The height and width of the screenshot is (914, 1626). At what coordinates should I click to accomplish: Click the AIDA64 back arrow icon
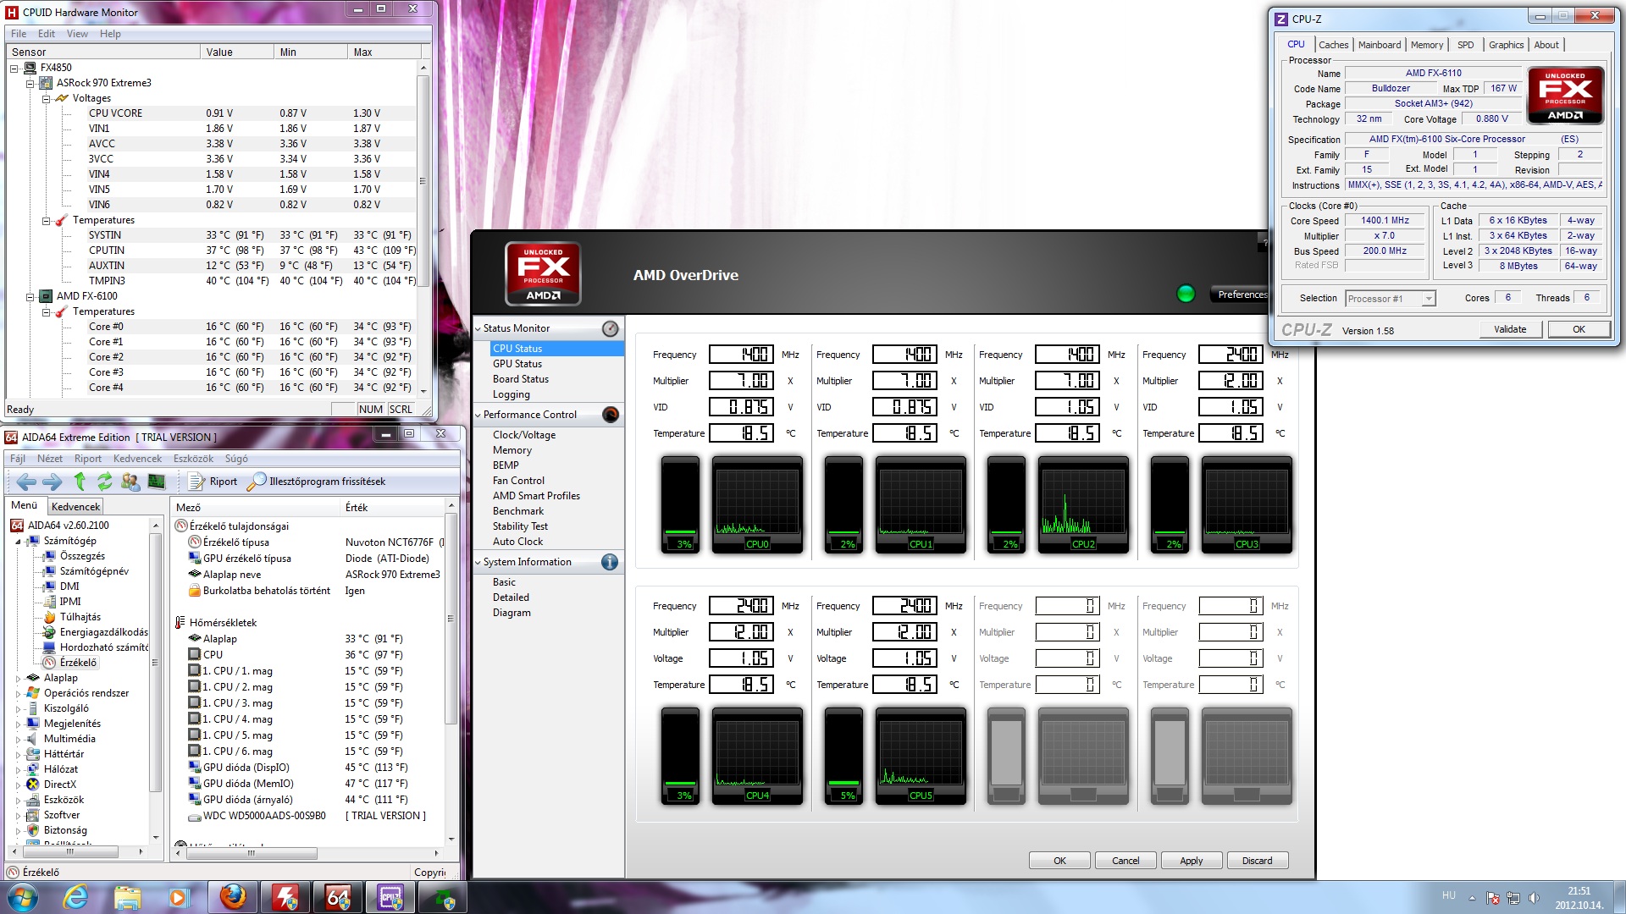26,482
